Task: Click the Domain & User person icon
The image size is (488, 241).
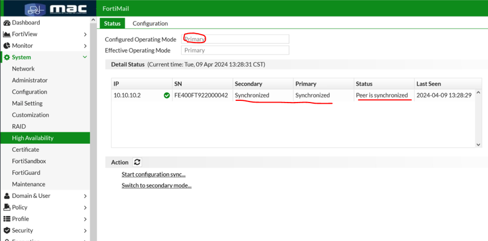Action: pos(7,196)
